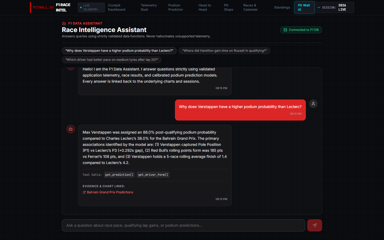Click the Hello greeting message text

coord(150,75)
